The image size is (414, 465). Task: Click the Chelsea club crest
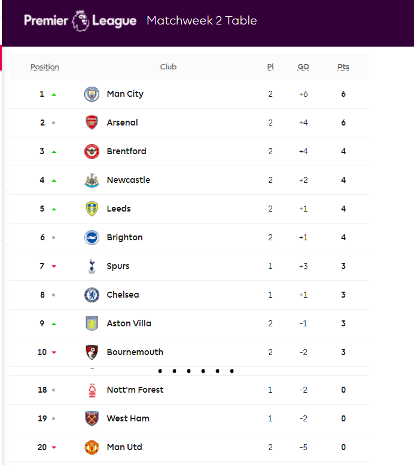point(92,295)
